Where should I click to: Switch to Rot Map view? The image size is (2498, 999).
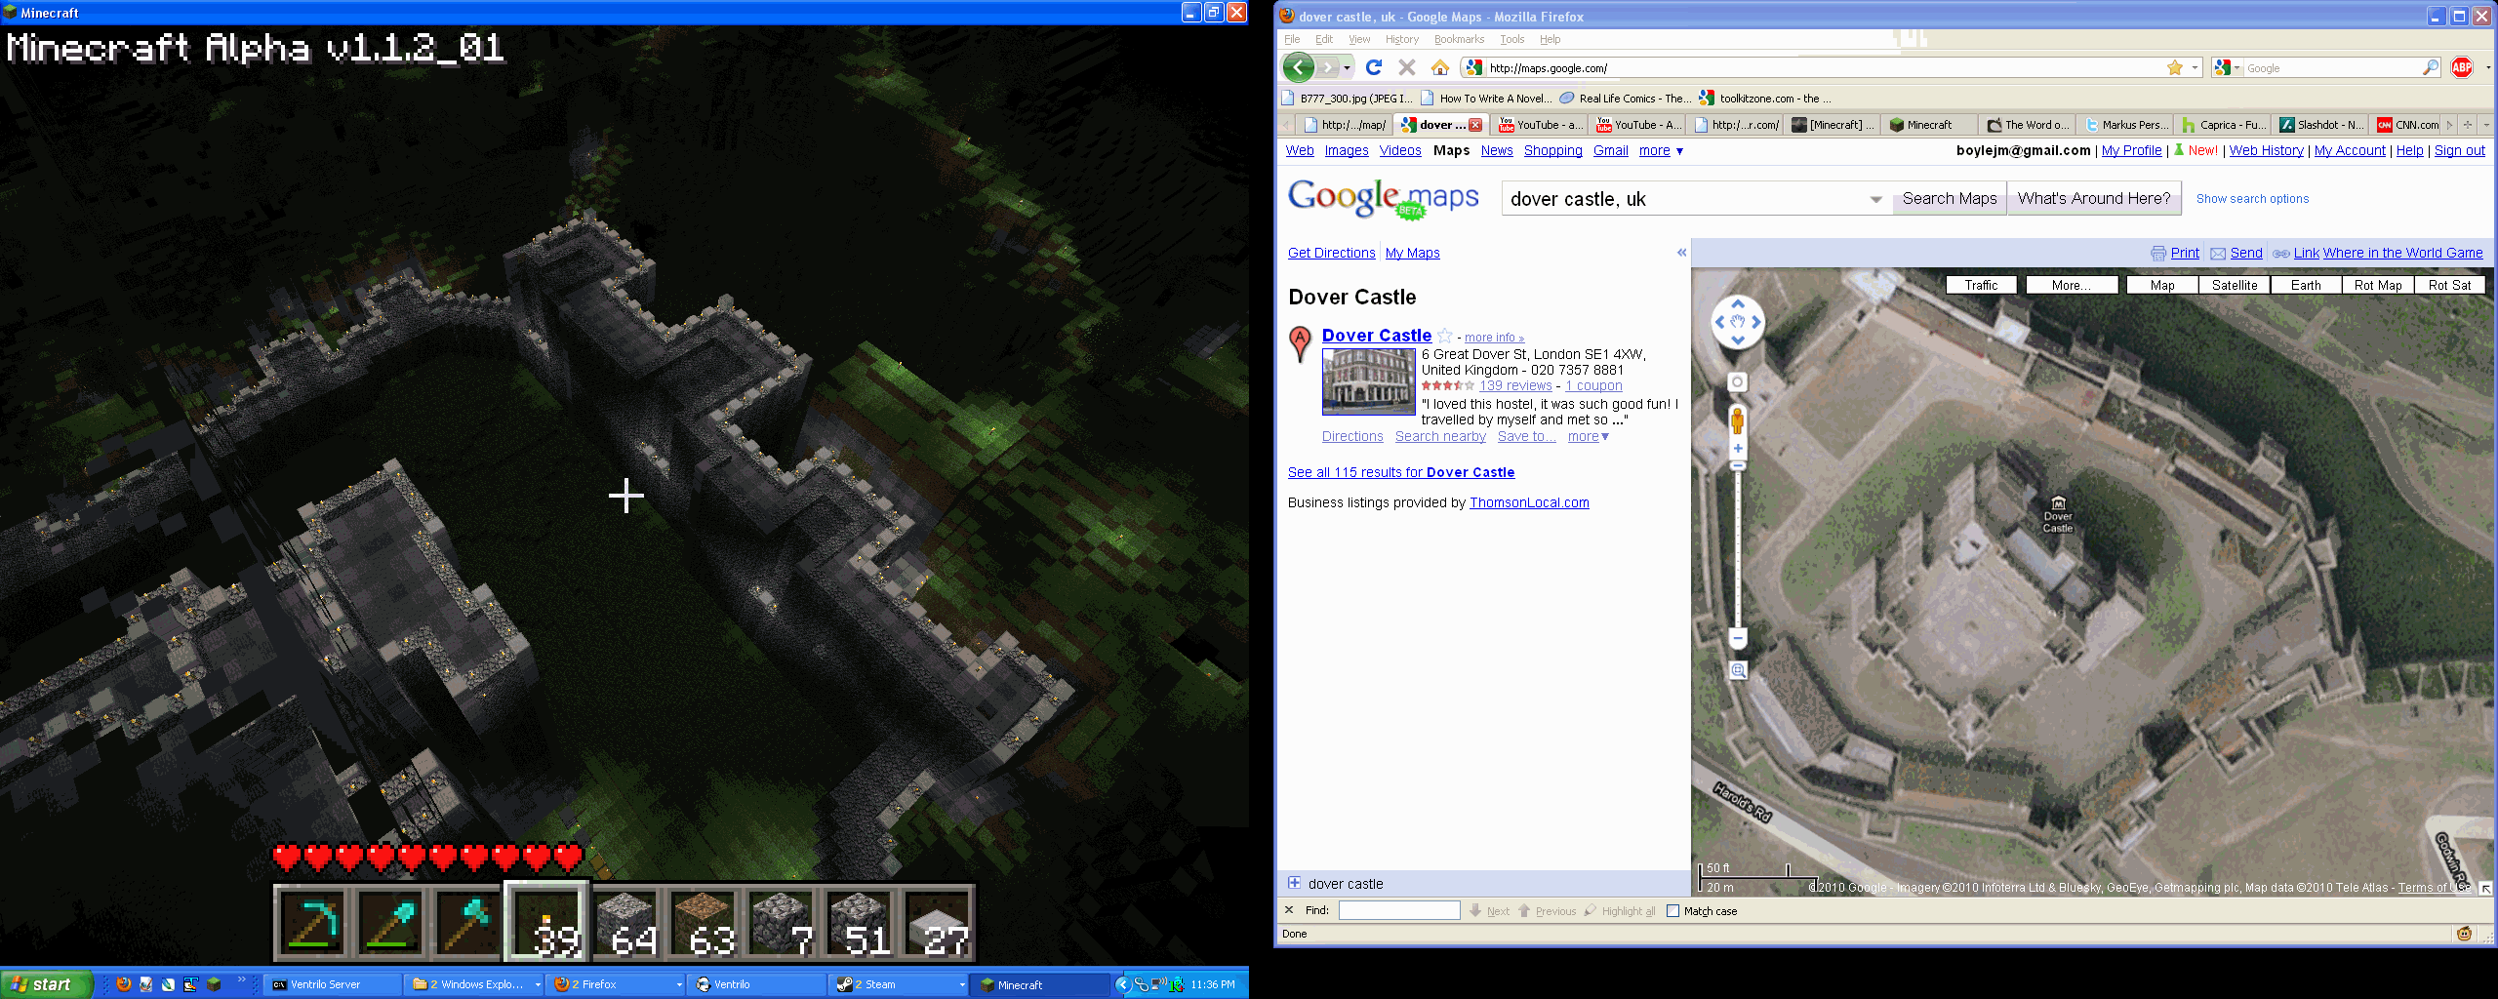pos(2378,285)
